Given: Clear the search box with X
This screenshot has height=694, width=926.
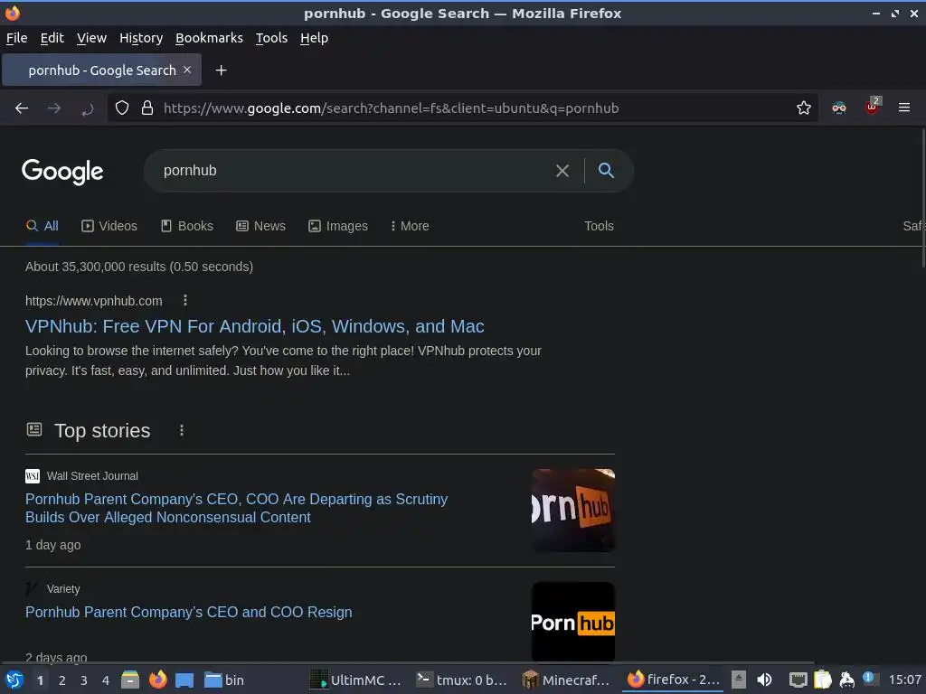Looking at the screenshot, I should 562,171.
